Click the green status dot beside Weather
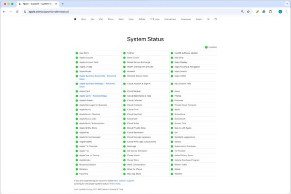The width and height of the screenshot is (291, 194). point(172,174)
